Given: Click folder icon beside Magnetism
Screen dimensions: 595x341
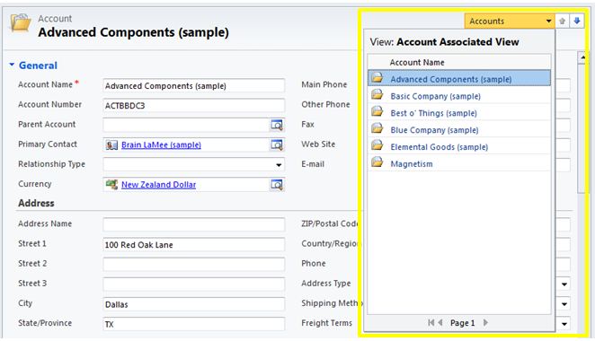Looking at the screenshot, I should (377, 162).
